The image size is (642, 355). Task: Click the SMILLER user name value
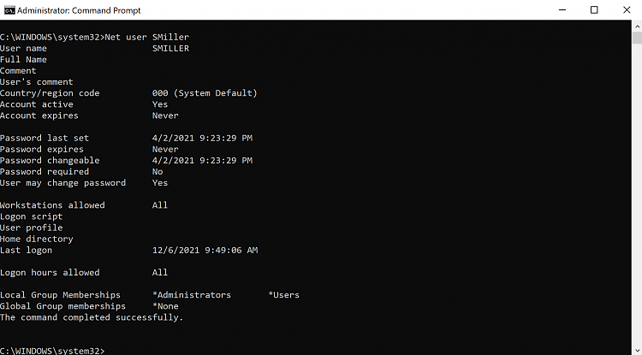(170, 49)
